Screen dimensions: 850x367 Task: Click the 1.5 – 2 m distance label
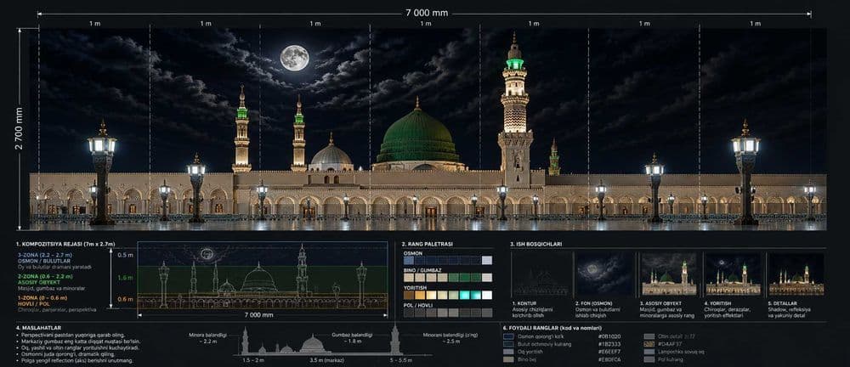tap(253, 360)
